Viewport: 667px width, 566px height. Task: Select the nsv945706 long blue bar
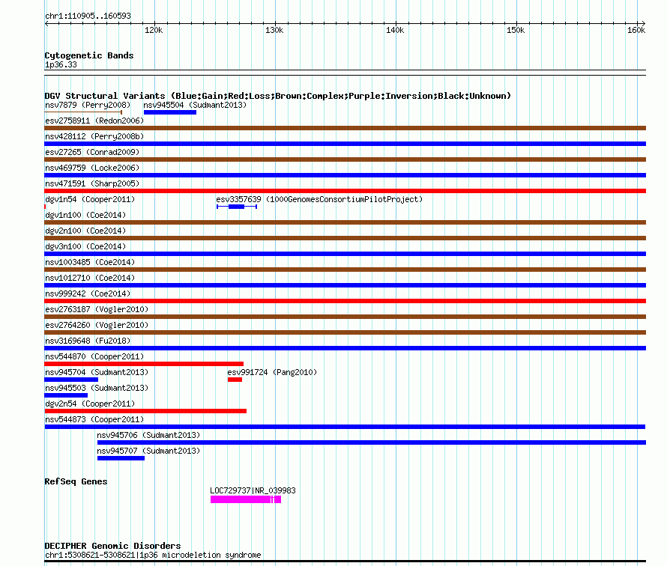tap(372, 442)
